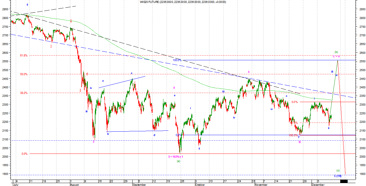
Task: Click the red 61.8% Fibonacci label at left
Action: click(24, 56)
